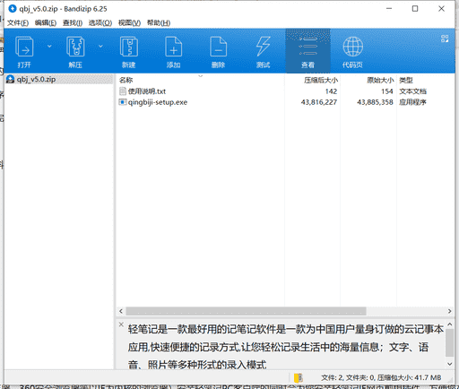
Task: Click the Delete (删除) toolbar icon
Action: (x=219, y=51)
